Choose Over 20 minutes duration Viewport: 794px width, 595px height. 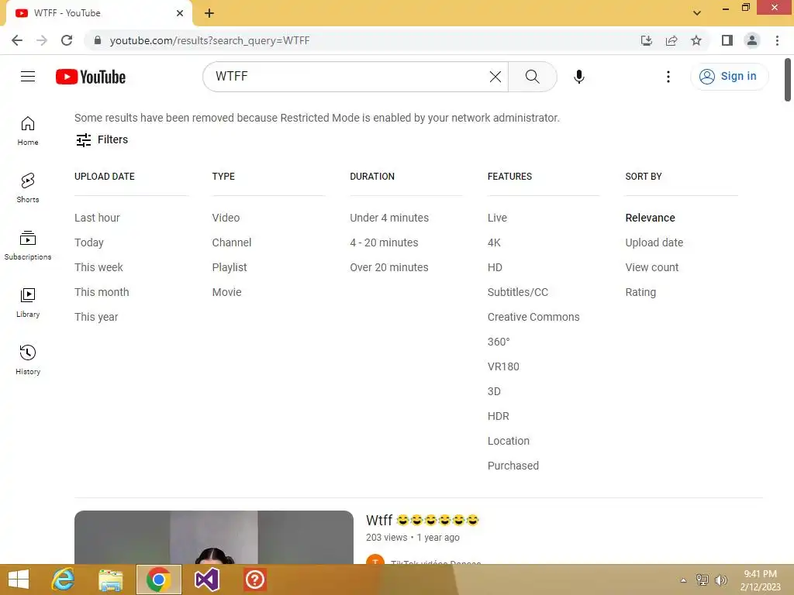coord(389,267)
